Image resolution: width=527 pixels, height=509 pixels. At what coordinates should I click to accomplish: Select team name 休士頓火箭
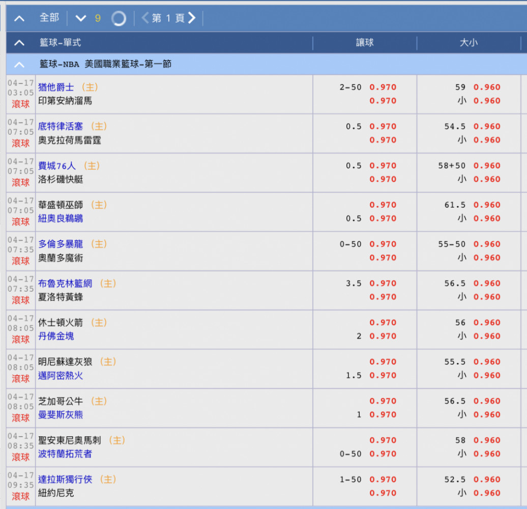pos(61,322)
